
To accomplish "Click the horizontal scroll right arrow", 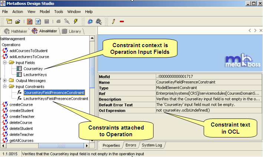I will pyautogui.click(x=86, y=145).
